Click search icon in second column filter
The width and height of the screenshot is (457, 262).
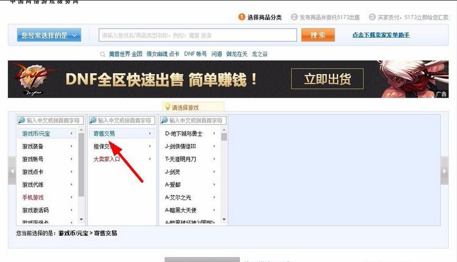[x=93, y=120]
